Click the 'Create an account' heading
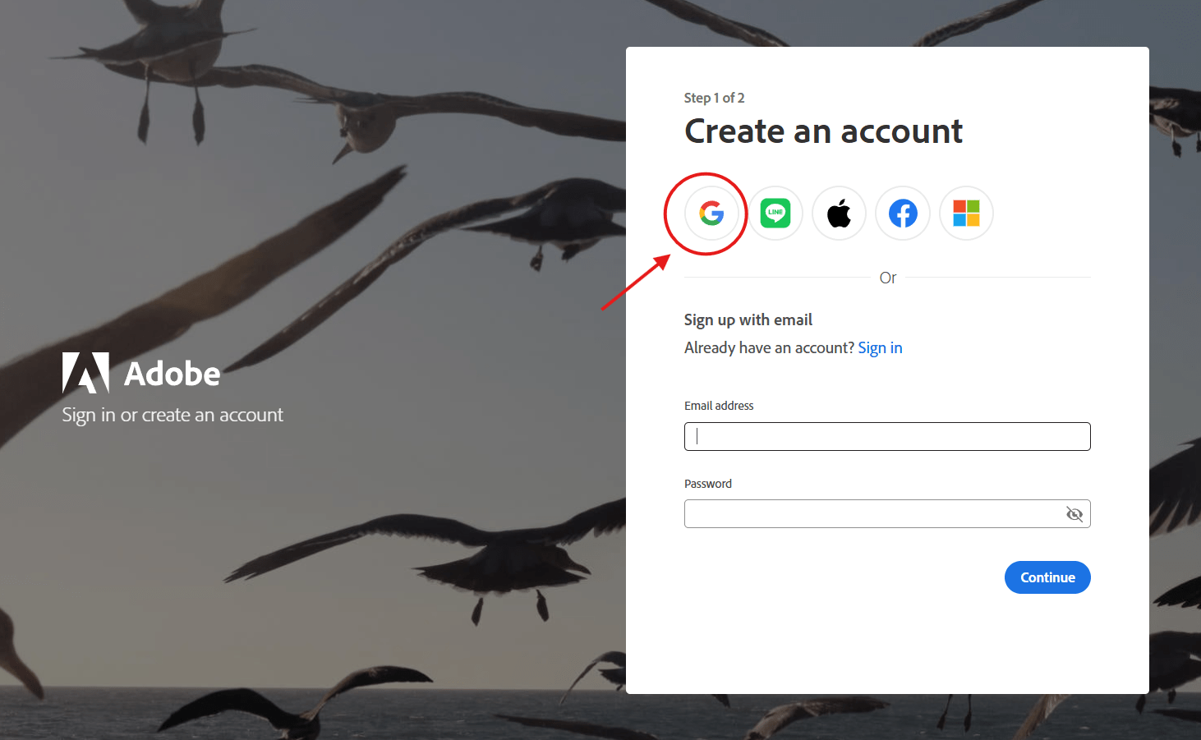The width and height of the screenshot is (1201, 740). [823, 131]
